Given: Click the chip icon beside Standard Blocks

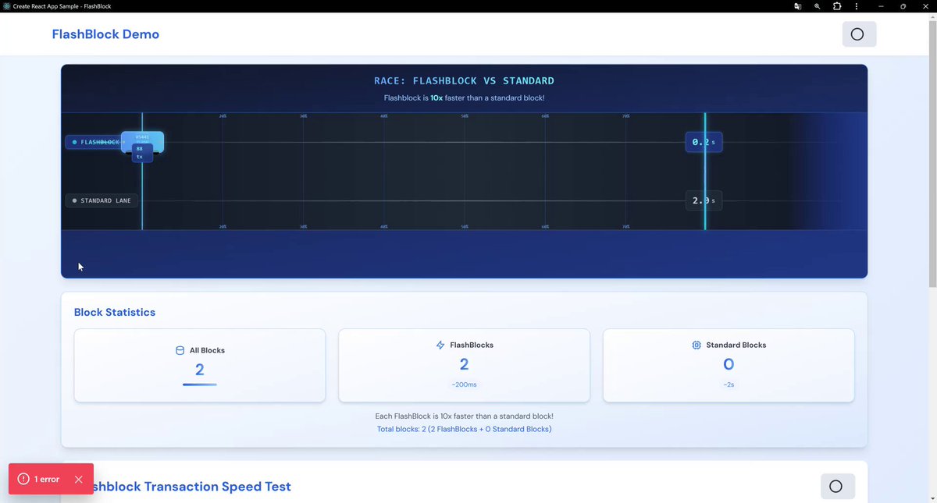Looking at the screenshot, I should (x=697, y=345).
